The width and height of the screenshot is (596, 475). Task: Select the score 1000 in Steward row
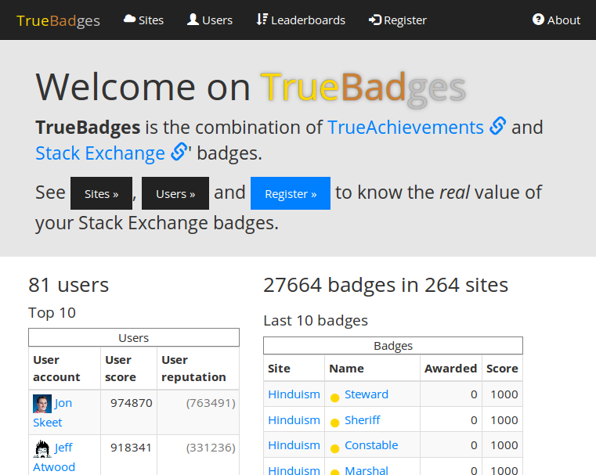click(502, 394)
